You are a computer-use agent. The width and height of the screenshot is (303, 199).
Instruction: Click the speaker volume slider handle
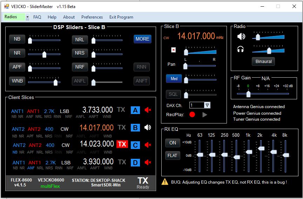(258, 37)
